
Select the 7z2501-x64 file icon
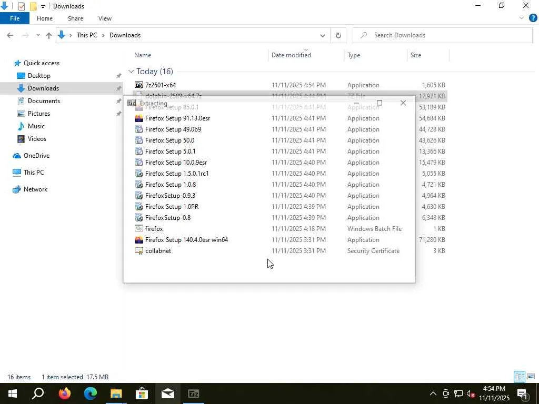click(139, 85)
